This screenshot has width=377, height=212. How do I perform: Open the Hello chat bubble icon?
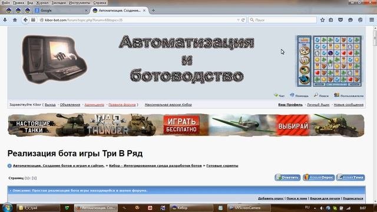pyautogui.click(x=350, y=20)
